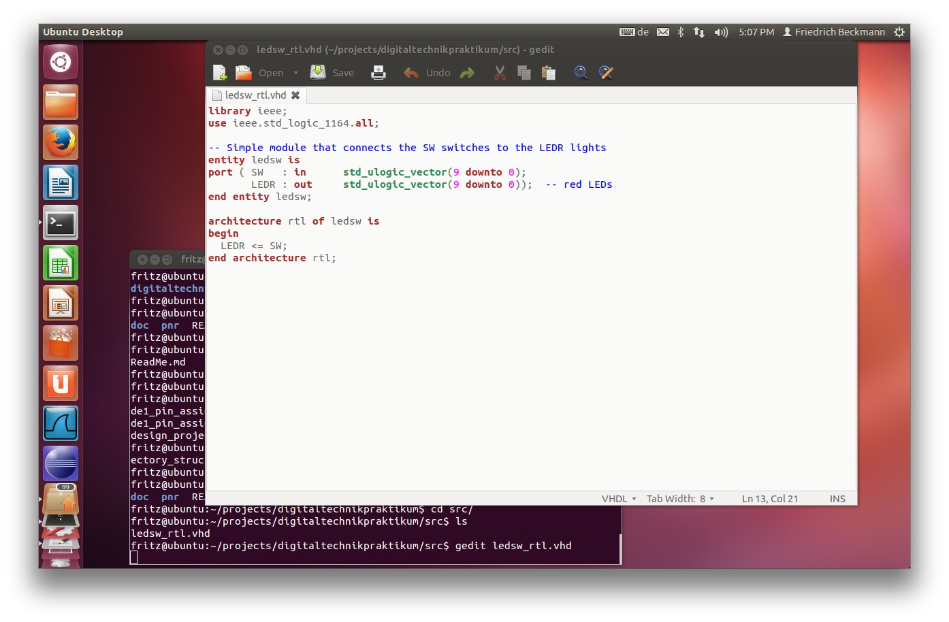The image size is (949, 622).
Task: Close the ledsw_rtl.vhd tab
Action: (295, 95)
